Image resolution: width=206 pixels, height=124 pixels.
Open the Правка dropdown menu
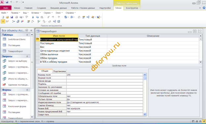(x=16, y=13)
